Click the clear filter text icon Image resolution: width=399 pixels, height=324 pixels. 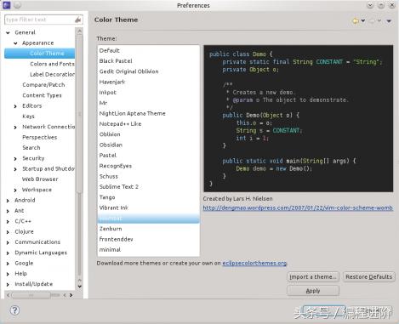click(x=78, y=20)
